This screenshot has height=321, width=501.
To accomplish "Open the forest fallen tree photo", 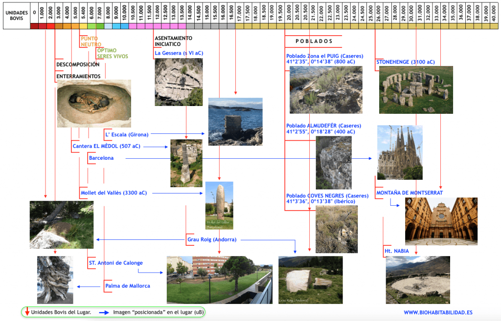I will (x=62, y=225).
